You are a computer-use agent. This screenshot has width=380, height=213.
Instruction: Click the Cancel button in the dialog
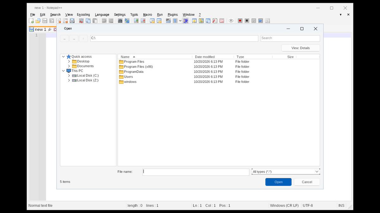[x=307, y=182]
